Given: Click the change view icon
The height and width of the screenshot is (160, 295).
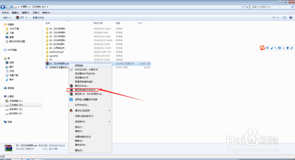Looking at the screenshot, I should point(274,17).
